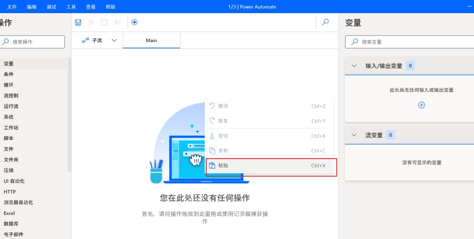Click the 输入/输出变量 count badge
This screenshot has height=239, width=474.
pyautogui.click(x=410, y=65)
